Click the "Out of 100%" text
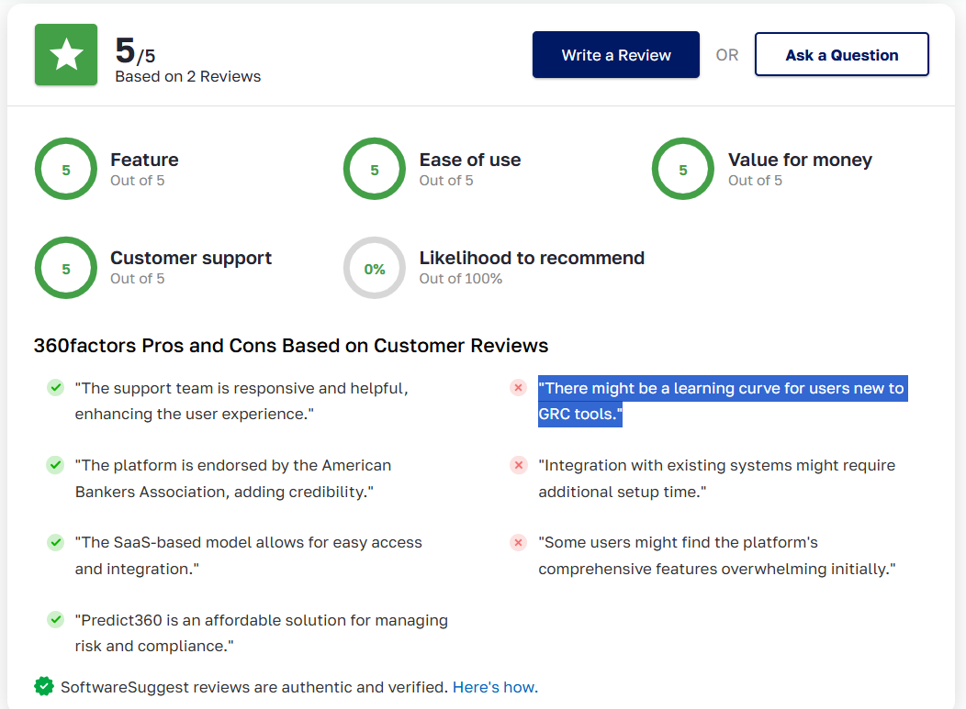Image resolution: width=966 pixels, height=709 pixels. [x=461, y=279]
